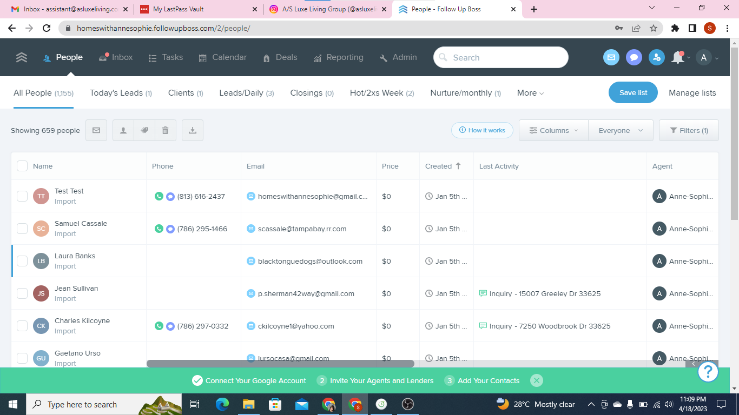Open the Filters (1) panel
The height and width of the screenshot is (415, 739).
689,130
